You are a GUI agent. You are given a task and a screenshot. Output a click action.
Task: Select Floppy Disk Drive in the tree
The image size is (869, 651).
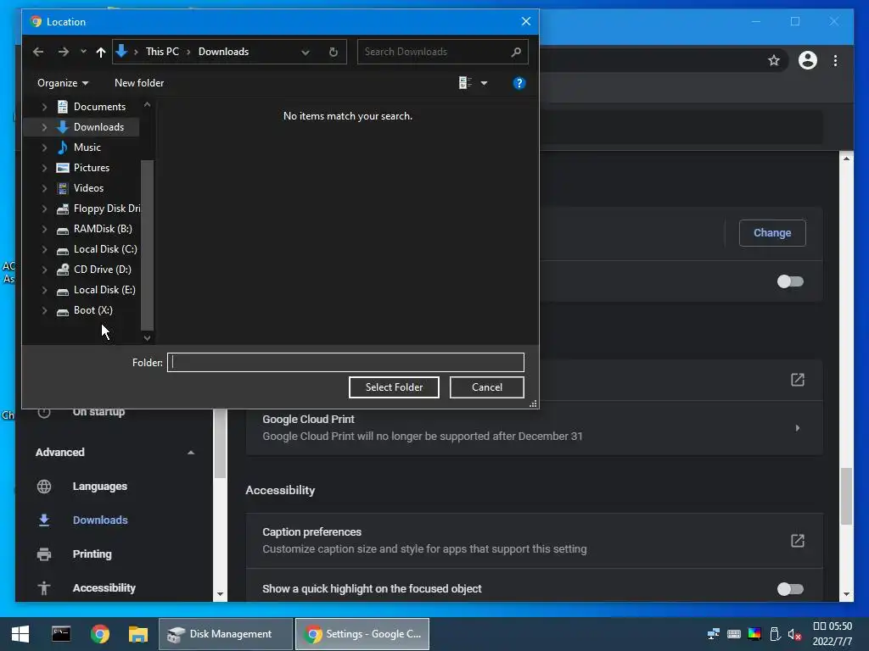(107, 209)
